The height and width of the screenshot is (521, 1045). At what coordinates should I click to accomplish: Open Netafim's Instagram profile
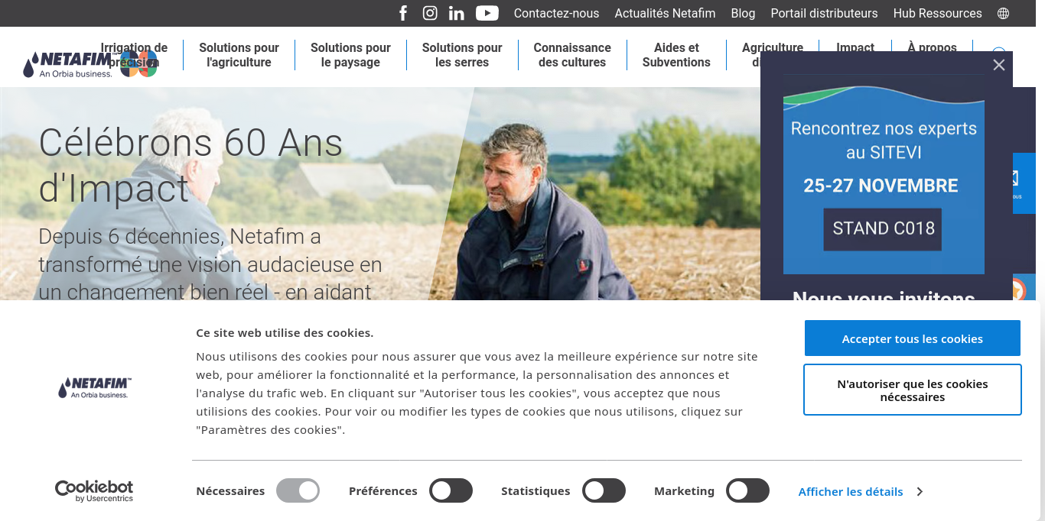point(430,13)
